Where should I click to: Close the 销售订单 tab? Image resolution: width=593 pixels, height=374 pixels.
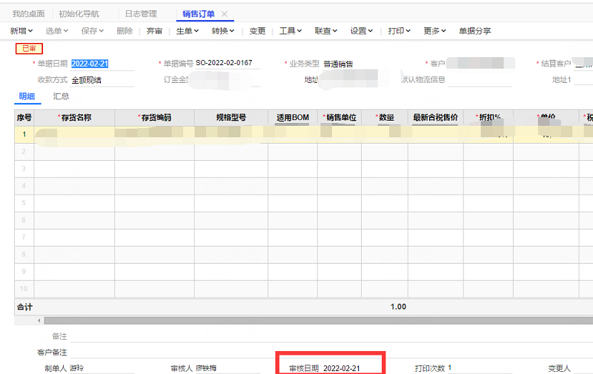(225, 14)
